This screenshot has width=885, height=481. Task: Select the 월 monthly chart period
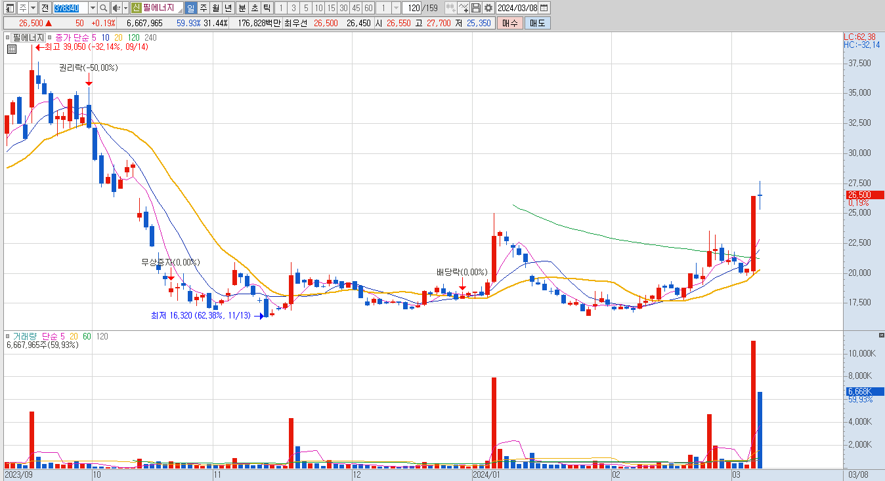pos(215,8)
